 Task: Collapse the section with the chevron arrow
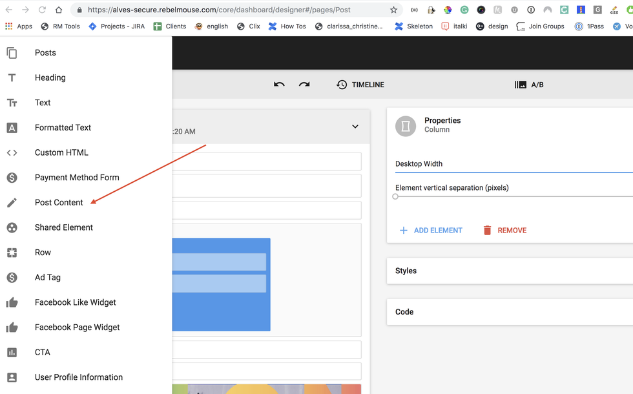[355, 127]
